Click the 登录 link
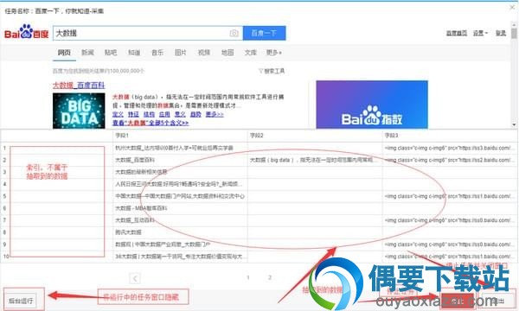Image resolution: width=519 pixels, height=311 pixels. click(x=501, y=33)
